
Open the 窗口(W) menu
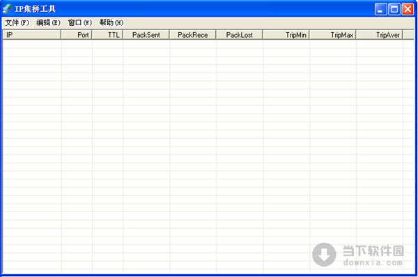click(79, 23)
